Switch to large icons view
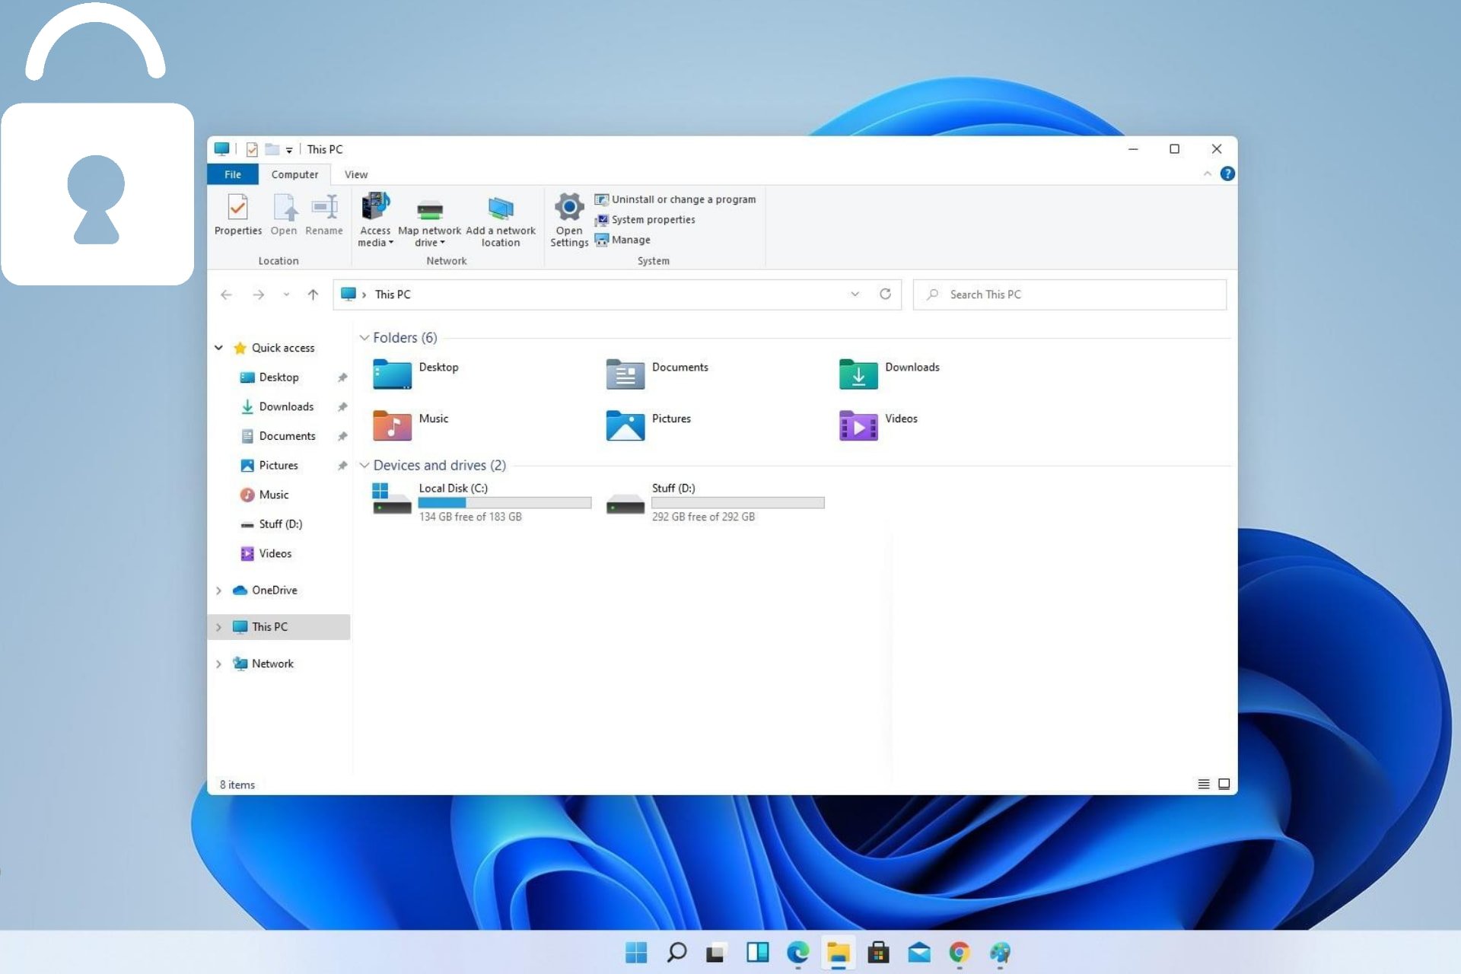This screenshot has height=974, width=1461. point(1224,784)
